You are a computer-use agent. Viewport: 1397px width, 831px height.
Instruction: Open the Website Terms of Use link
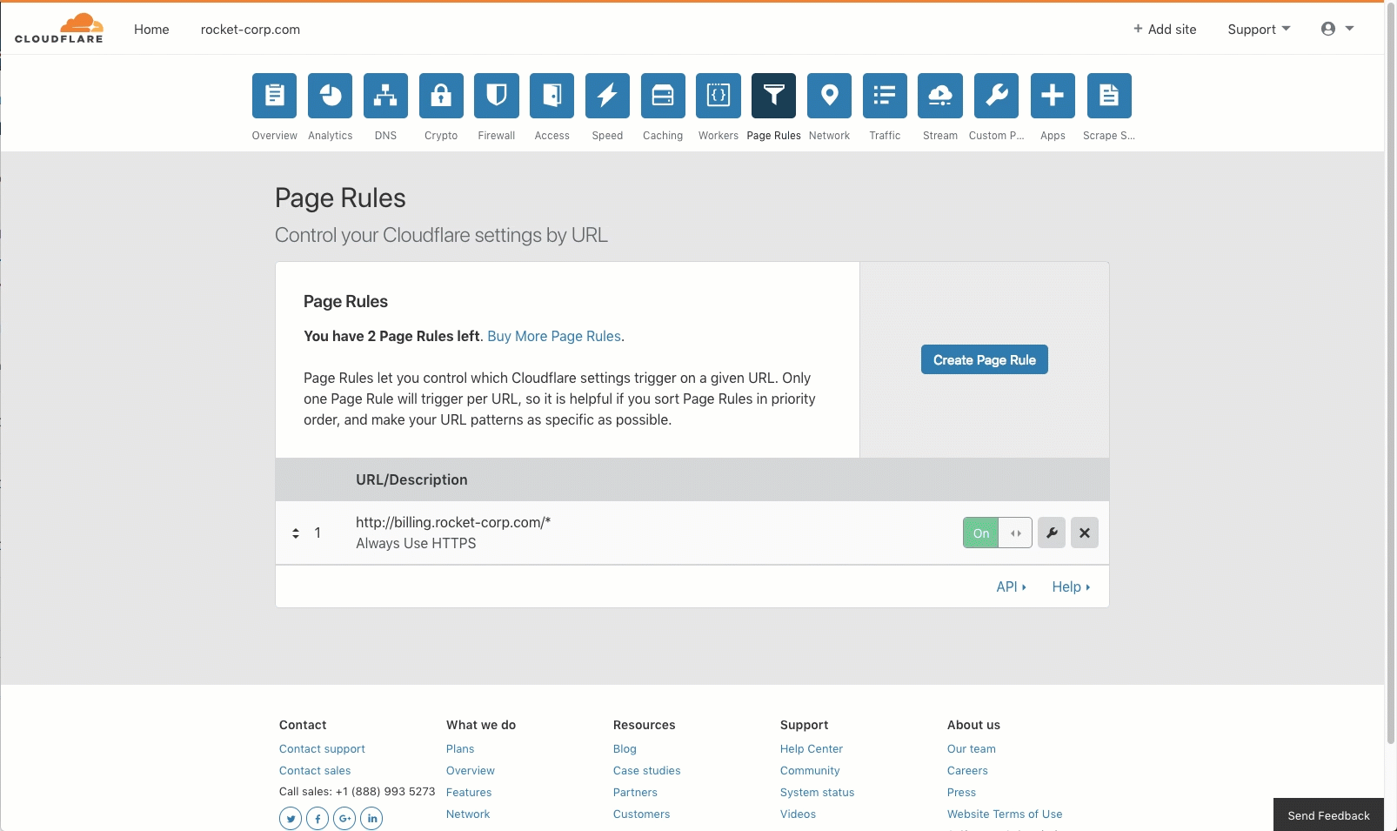1005,814
